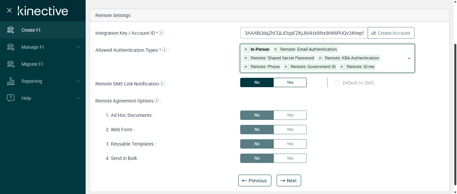Remove the Remote: Phone tag
The width and height of the screenshot is (457, 194).
tap(246, 67)
